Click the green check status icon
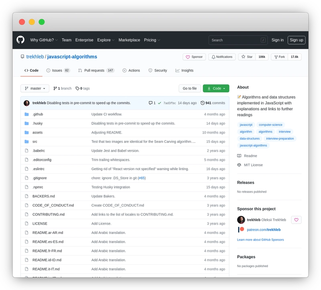 [x=159, y=103]
